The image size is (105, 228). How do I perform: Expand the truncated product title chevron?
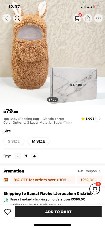coord(70,123)
